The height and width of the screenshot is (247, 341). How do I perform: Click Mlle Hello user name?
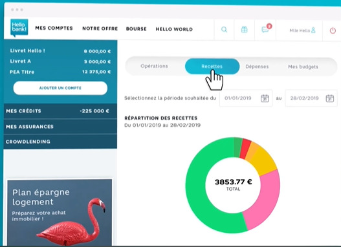pyautogui.click(x=300, y=30)
